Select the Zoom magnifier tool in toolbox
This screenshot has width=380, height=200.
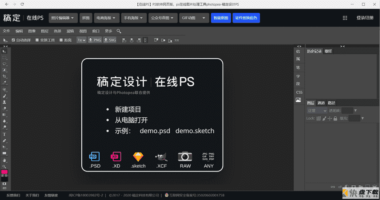tap(4, 167)
